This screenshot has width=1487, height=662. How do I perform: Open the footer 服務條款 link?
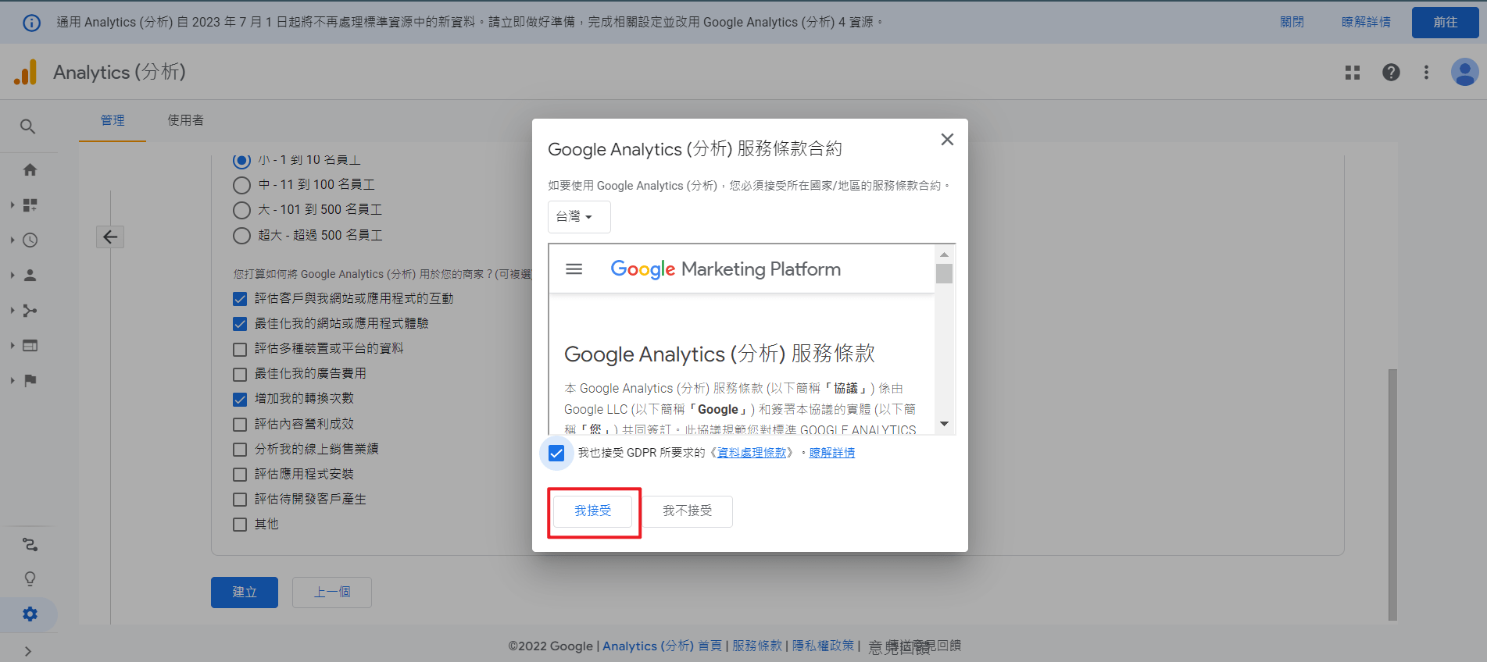[x=757, y=646]
